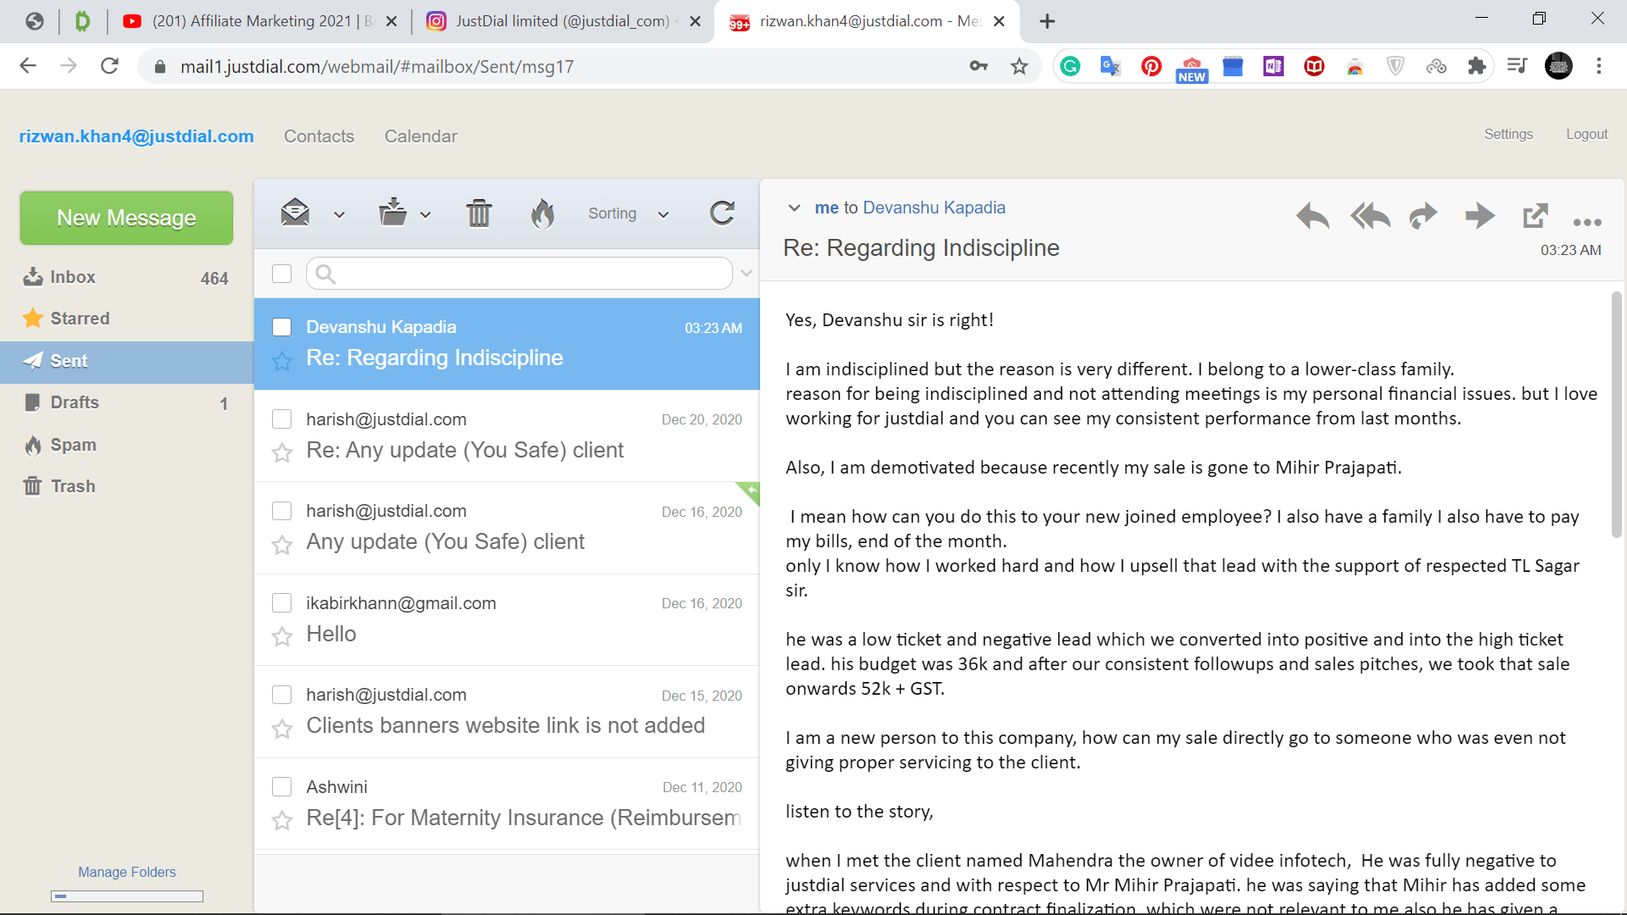The height and width of the screenshot is (915, 1627).
Task: Mark message as spam with flame icon
Action: tap(542, 213)
